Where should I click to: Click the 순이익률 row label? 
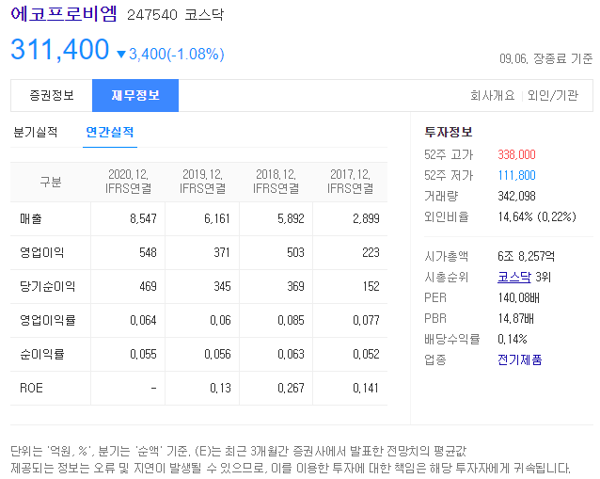(x=41, y=354)
